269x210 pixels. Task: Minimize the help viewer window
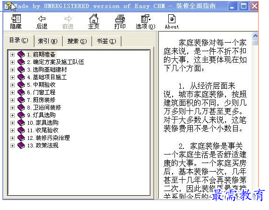coord(232,6)
